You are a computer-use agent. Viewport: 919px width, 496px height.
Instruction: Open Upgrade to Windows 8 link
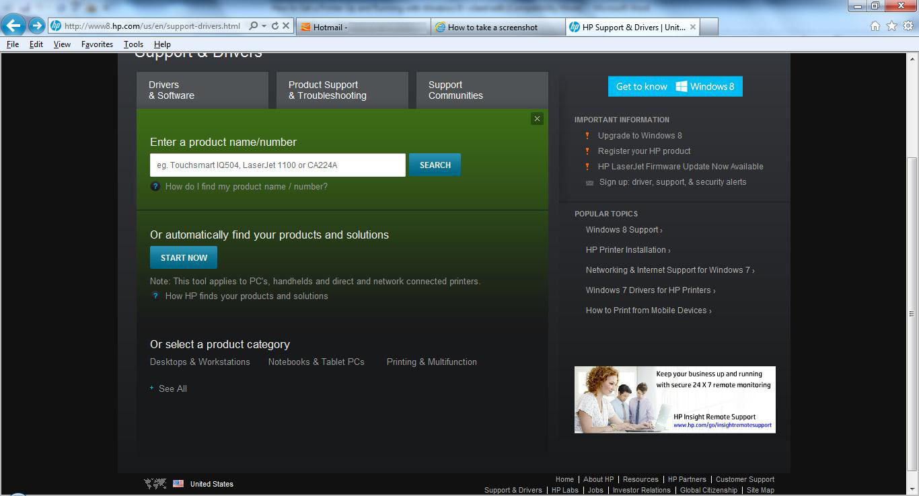tap(640, 136)
